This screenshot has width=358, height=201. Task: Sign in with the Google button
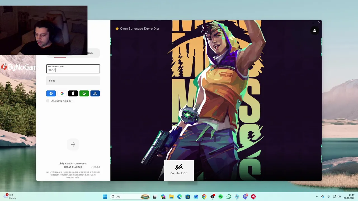(62, 94)
